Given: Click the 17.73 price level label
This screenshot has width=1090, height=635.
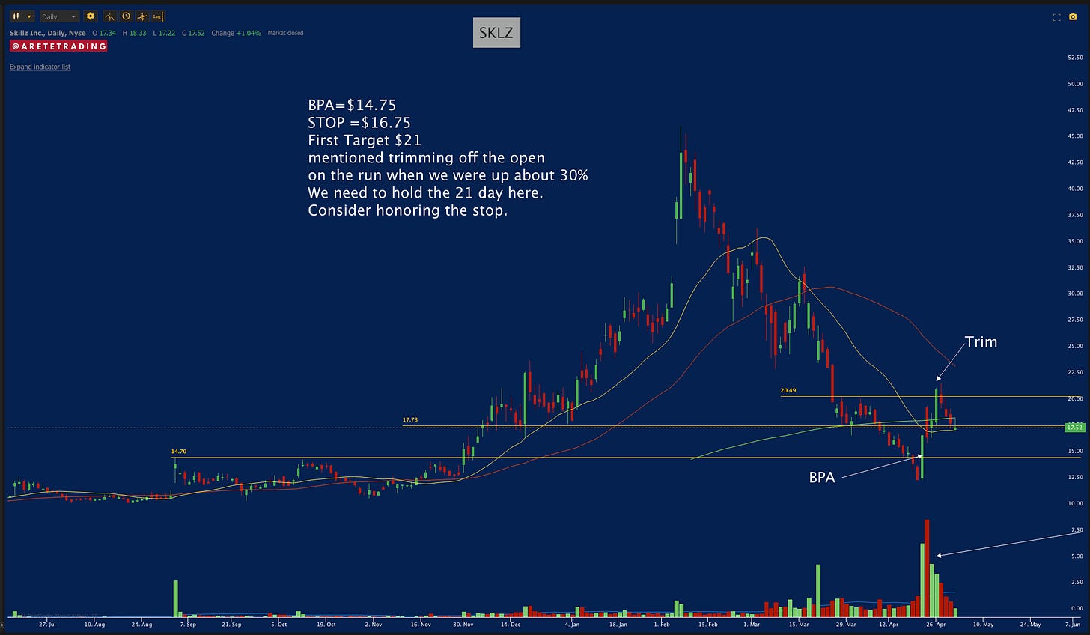Looking at the screenshot, I should [409, 420].
